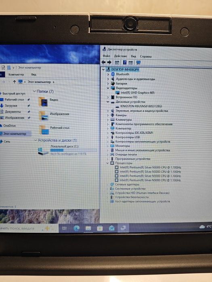This screenshot has height=282, width=212.
Task: Switch to the Компьютер ribbon tab in Explorer
Action: 16,74
